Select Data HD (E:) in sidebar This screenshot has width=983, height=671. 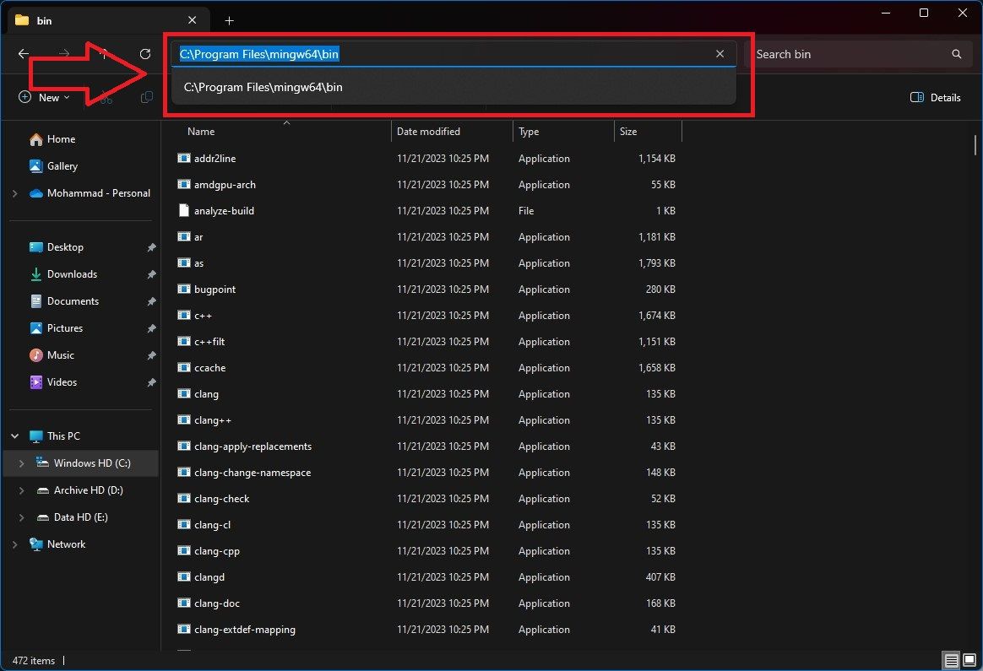pyautogui.click(x=73, y=517)
